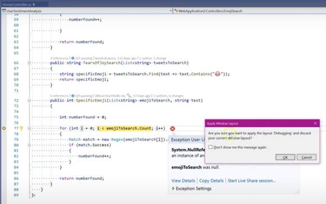
Task: Click Start Live Share session link
Action: (x=252, y=180)
